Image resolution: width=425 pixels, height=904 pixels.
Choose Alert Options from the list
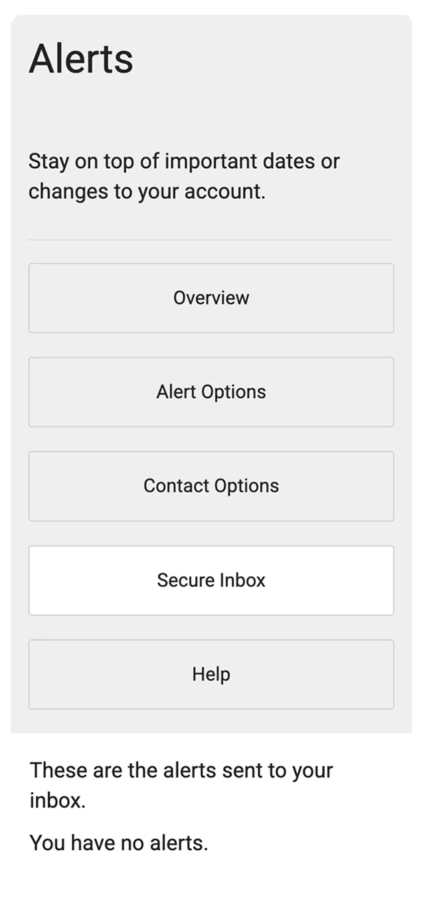point(211,392)
